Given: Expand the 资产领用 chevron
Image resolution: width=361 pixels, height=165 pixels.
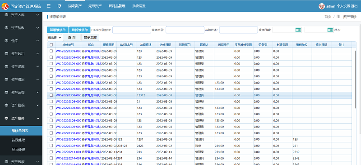Looking at the screenshot, I should 38,53.
